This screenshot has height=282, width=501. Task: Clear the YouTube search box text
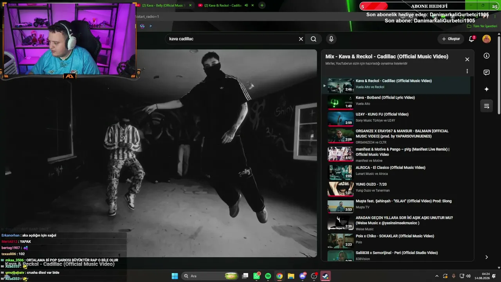tap(301, 39)
